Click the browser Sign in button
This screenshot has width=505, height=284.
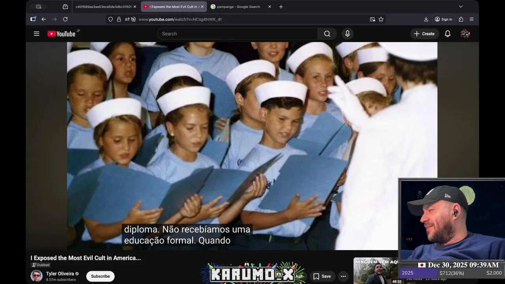tap(443, 19)
